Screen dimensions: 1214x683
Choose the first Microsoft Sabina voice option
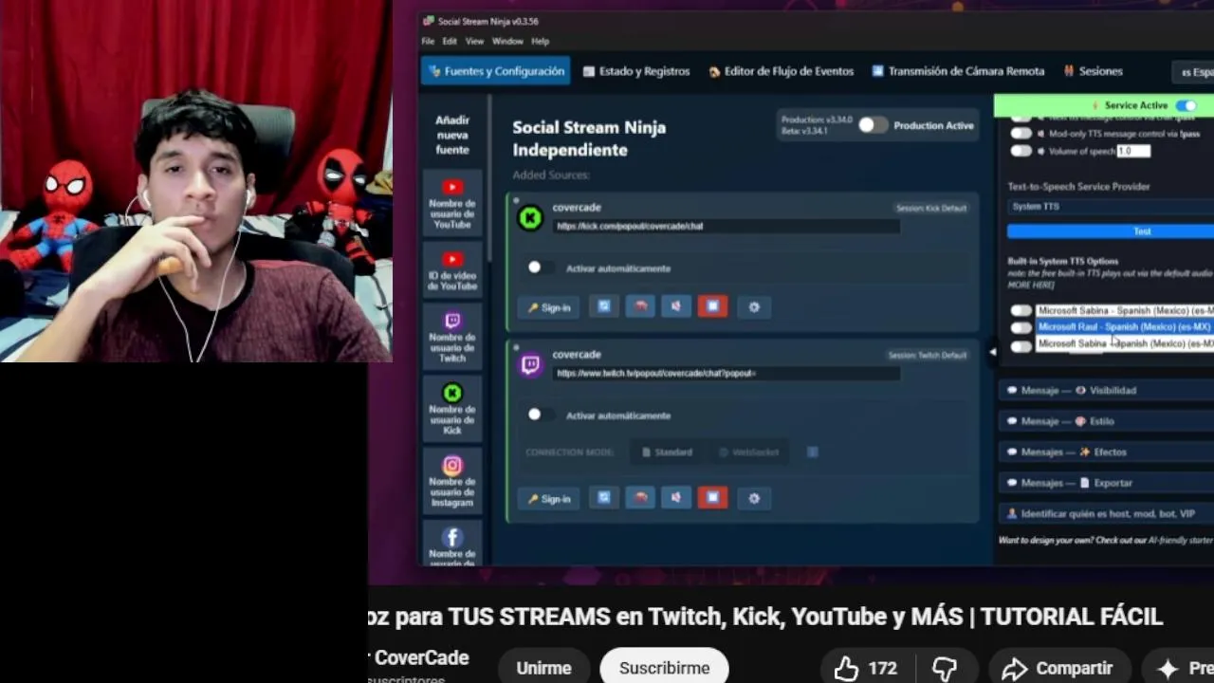(x=1125, y=310)
